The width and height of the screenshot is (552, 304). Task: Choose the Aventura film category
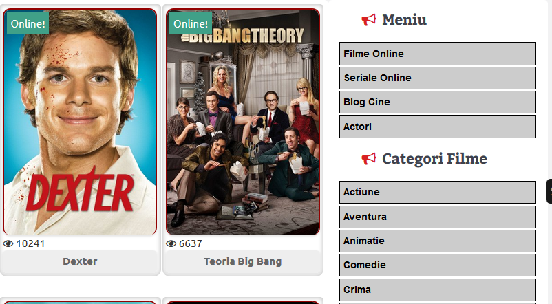[438, 217]
